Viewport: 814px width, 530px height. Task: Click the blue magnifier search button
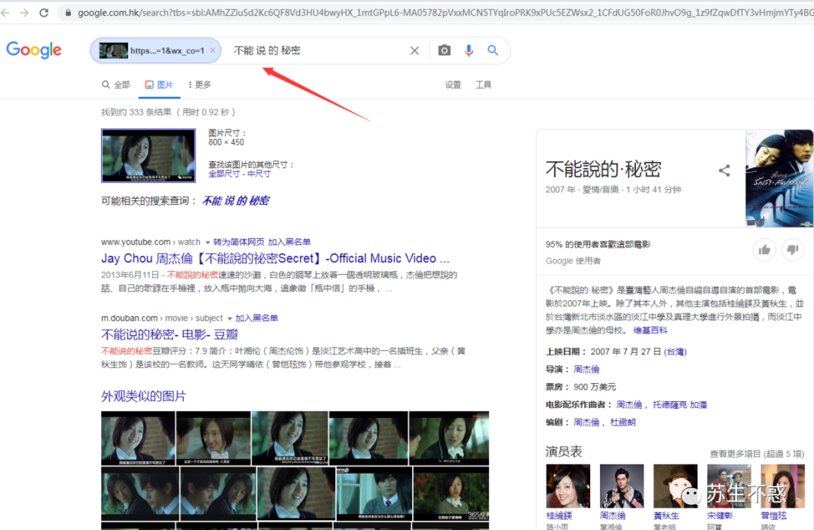point(493,50)
